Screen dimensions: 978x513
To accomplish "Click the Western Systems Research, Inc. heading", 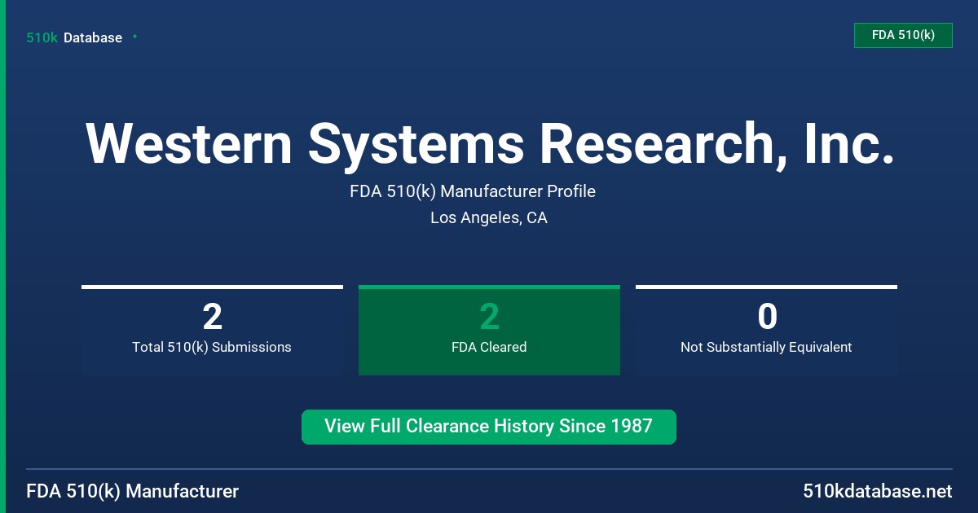I will point(489,144).
